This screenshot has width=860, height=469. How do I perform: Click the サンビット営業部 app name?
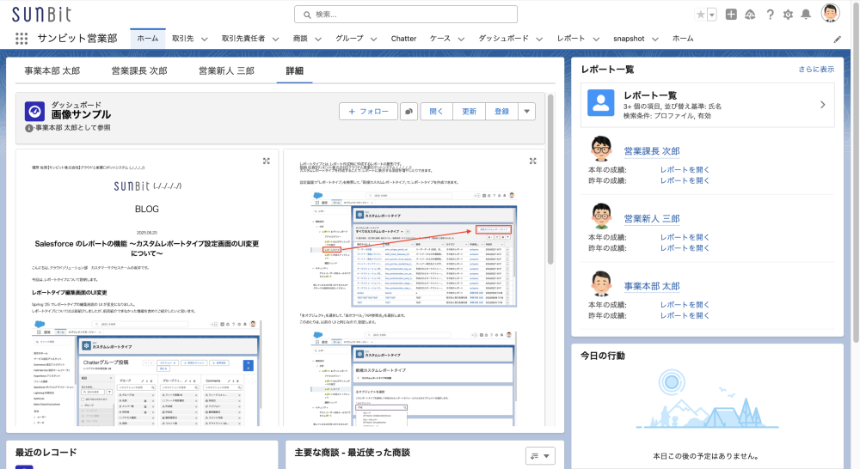click(x=77, y=39)
